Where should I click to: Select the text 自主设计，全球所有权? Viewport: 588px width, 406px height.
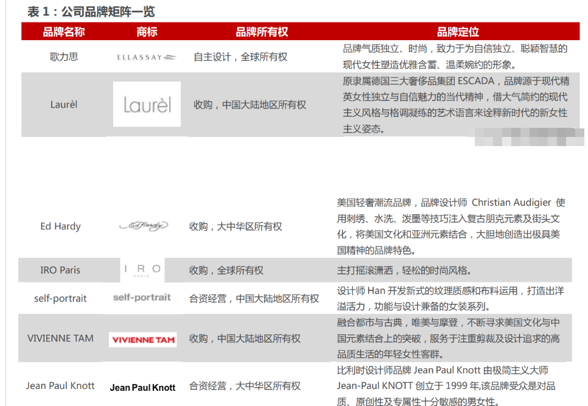(240, 57)
